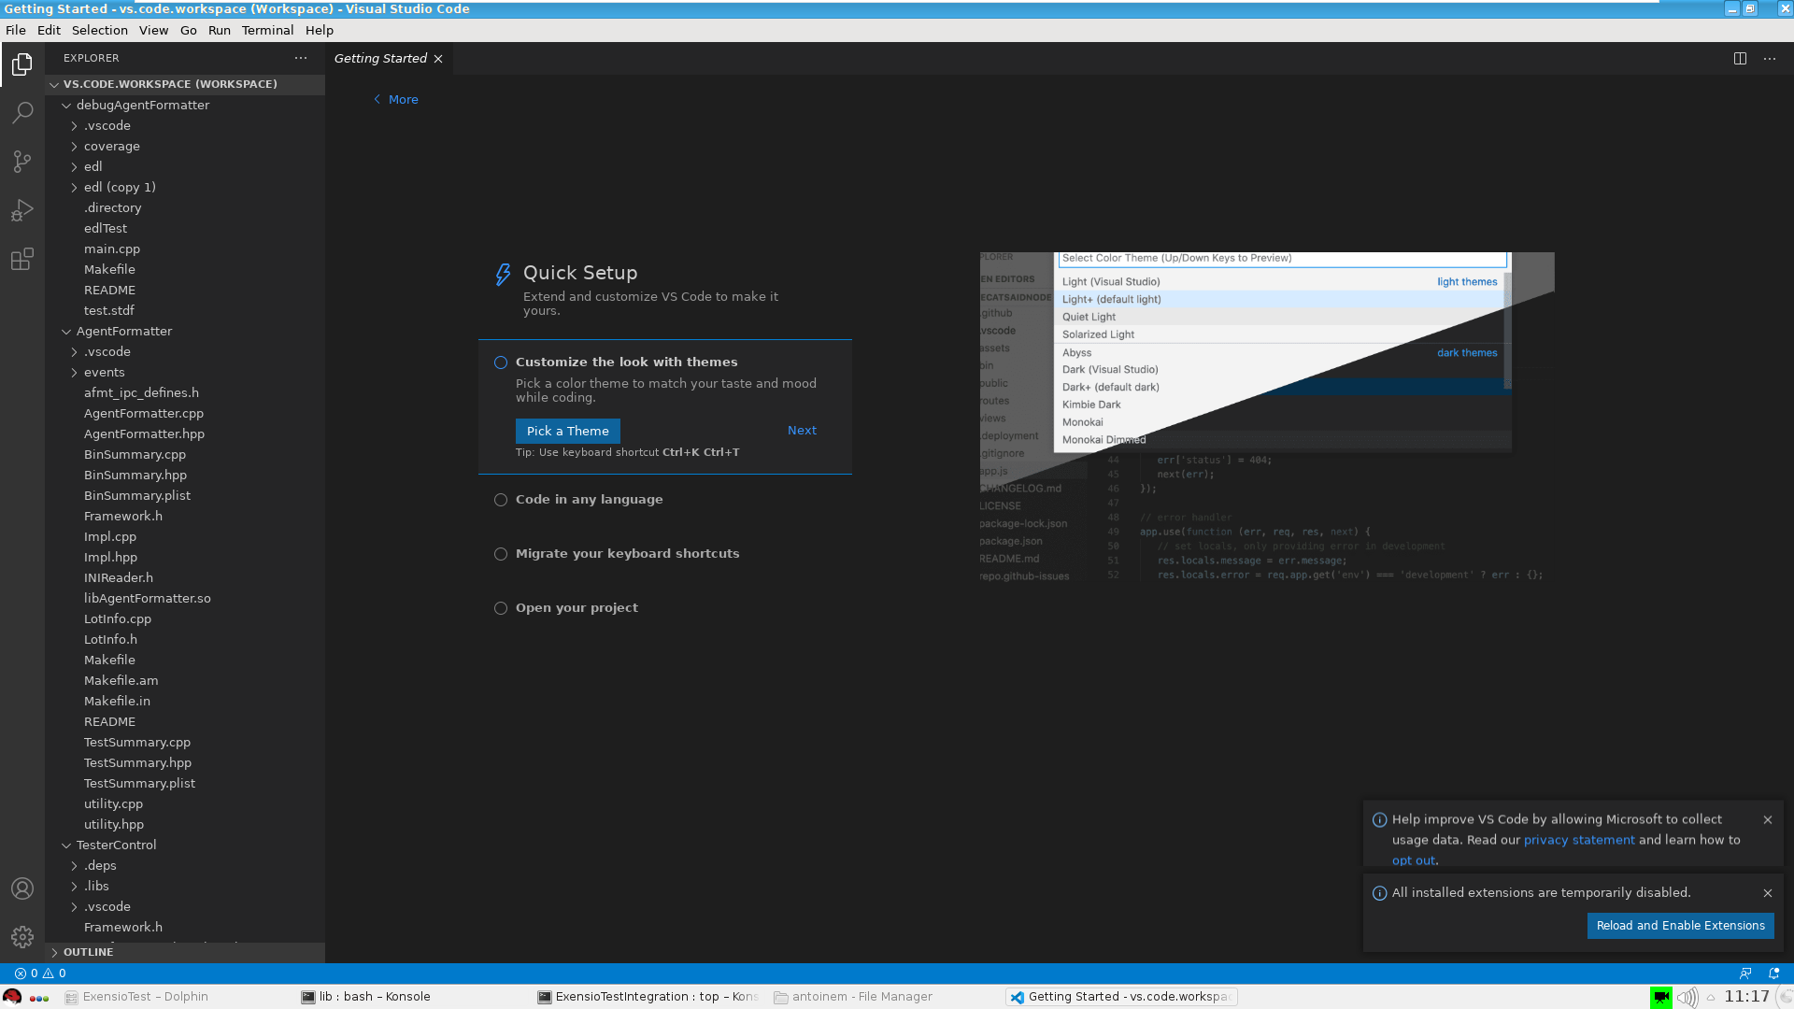Click the Split Editor icon

click(x=1739, y=58)
